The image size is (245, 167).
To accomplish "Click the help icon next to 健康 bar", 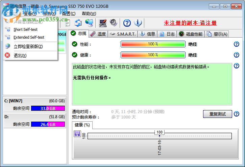I will (237, 55).
